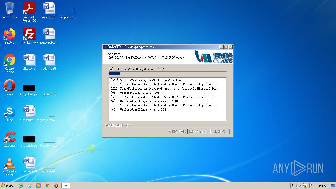Click the status text above progress bar
This screenshot has width=336, height=189.
(x=136, y=69)
